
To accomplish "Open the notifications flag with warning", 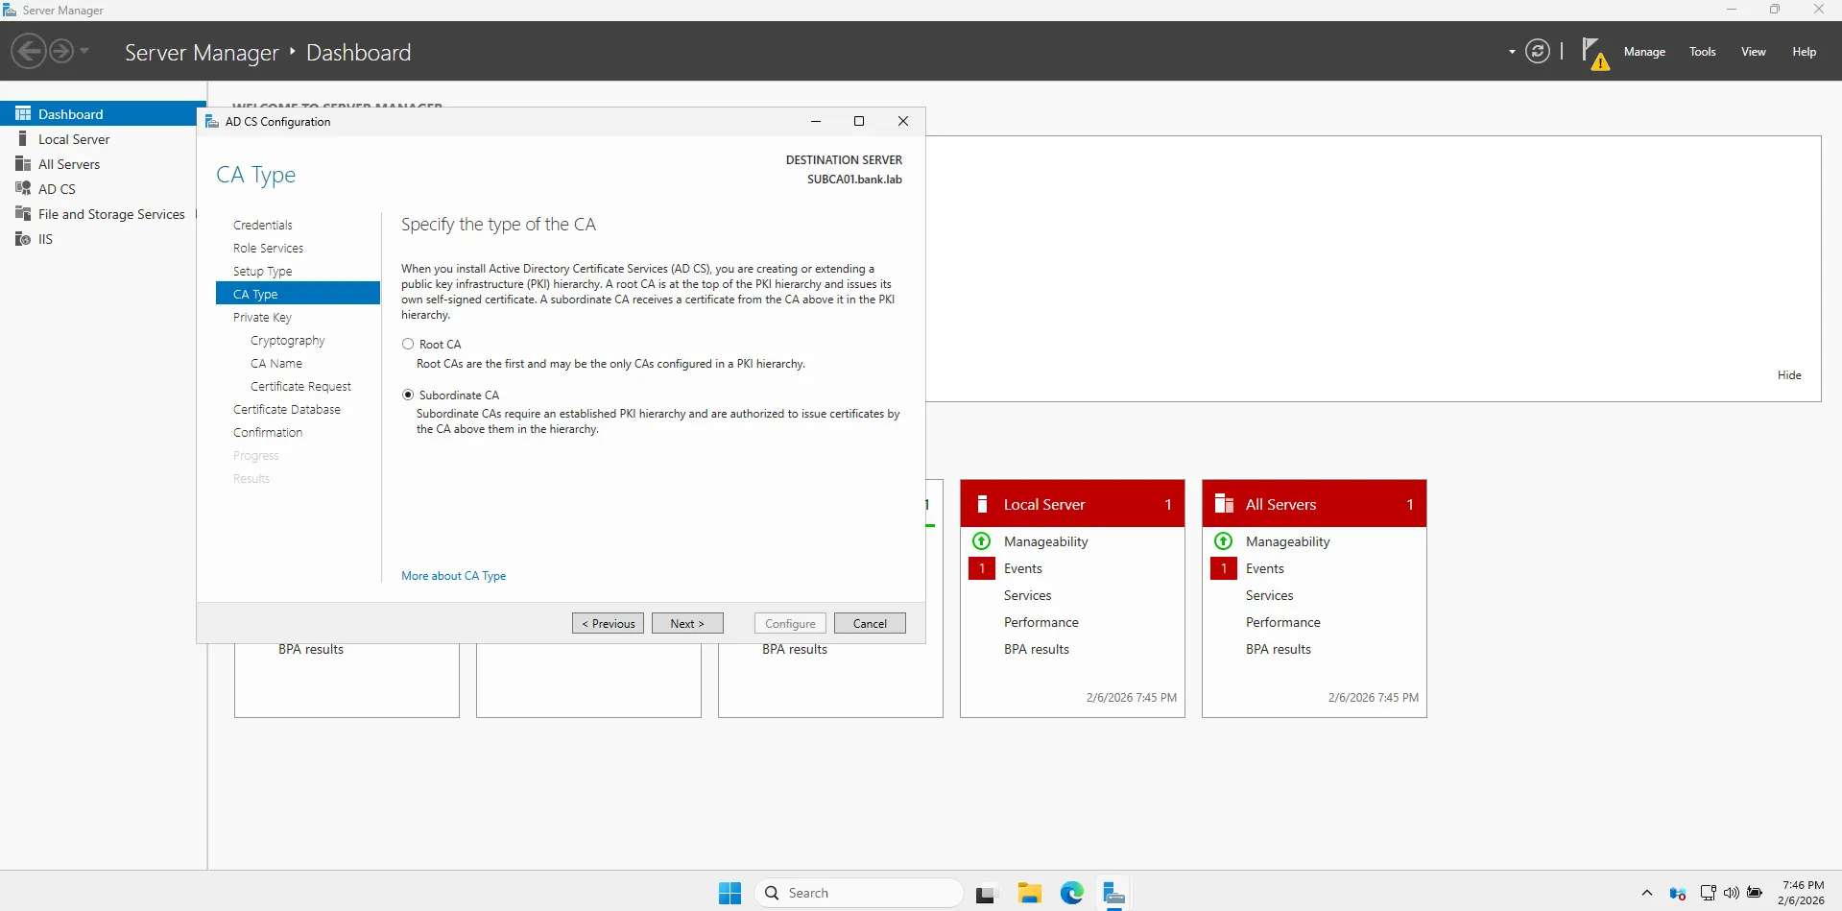I will (x=1594, y=53).
